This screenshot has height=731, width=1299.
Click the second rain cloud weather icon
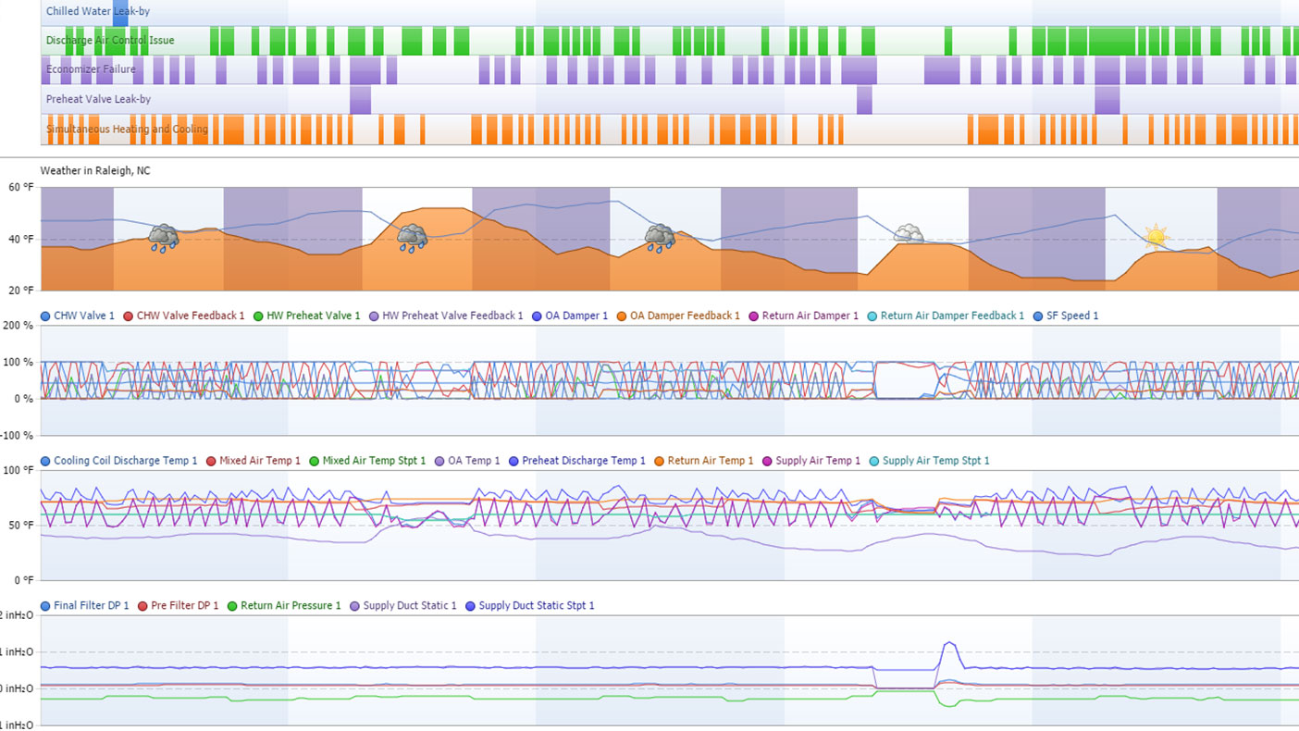pos(412,238)
